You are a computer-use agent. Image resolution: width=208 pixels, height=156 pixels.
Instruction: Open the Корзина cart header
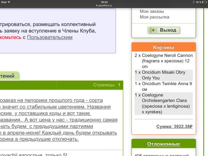coord(164,47)
